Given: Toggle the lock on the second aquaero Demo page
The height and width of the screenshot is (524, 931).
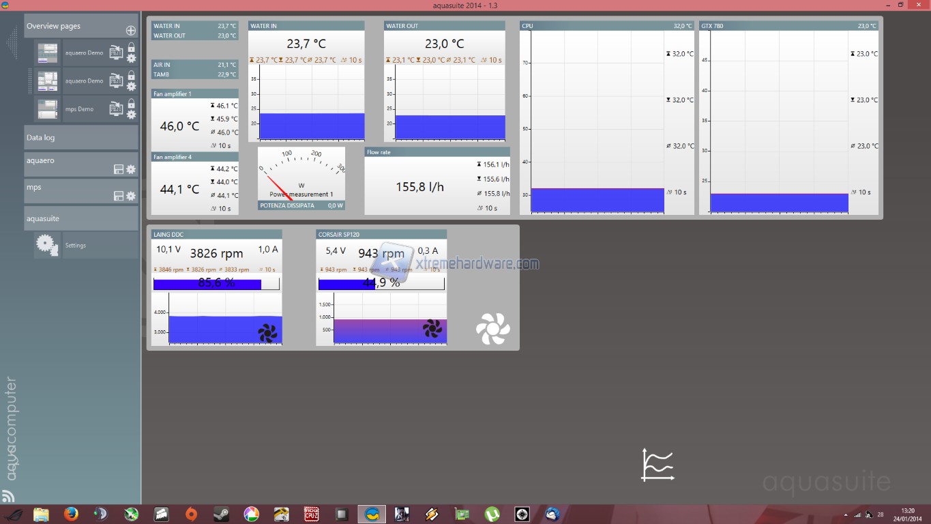Looking at the screenshot, I should coord(132,76).
